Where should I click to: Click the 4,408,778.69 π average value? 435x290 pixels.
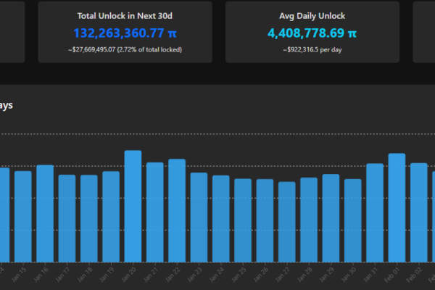coord(312,33)
